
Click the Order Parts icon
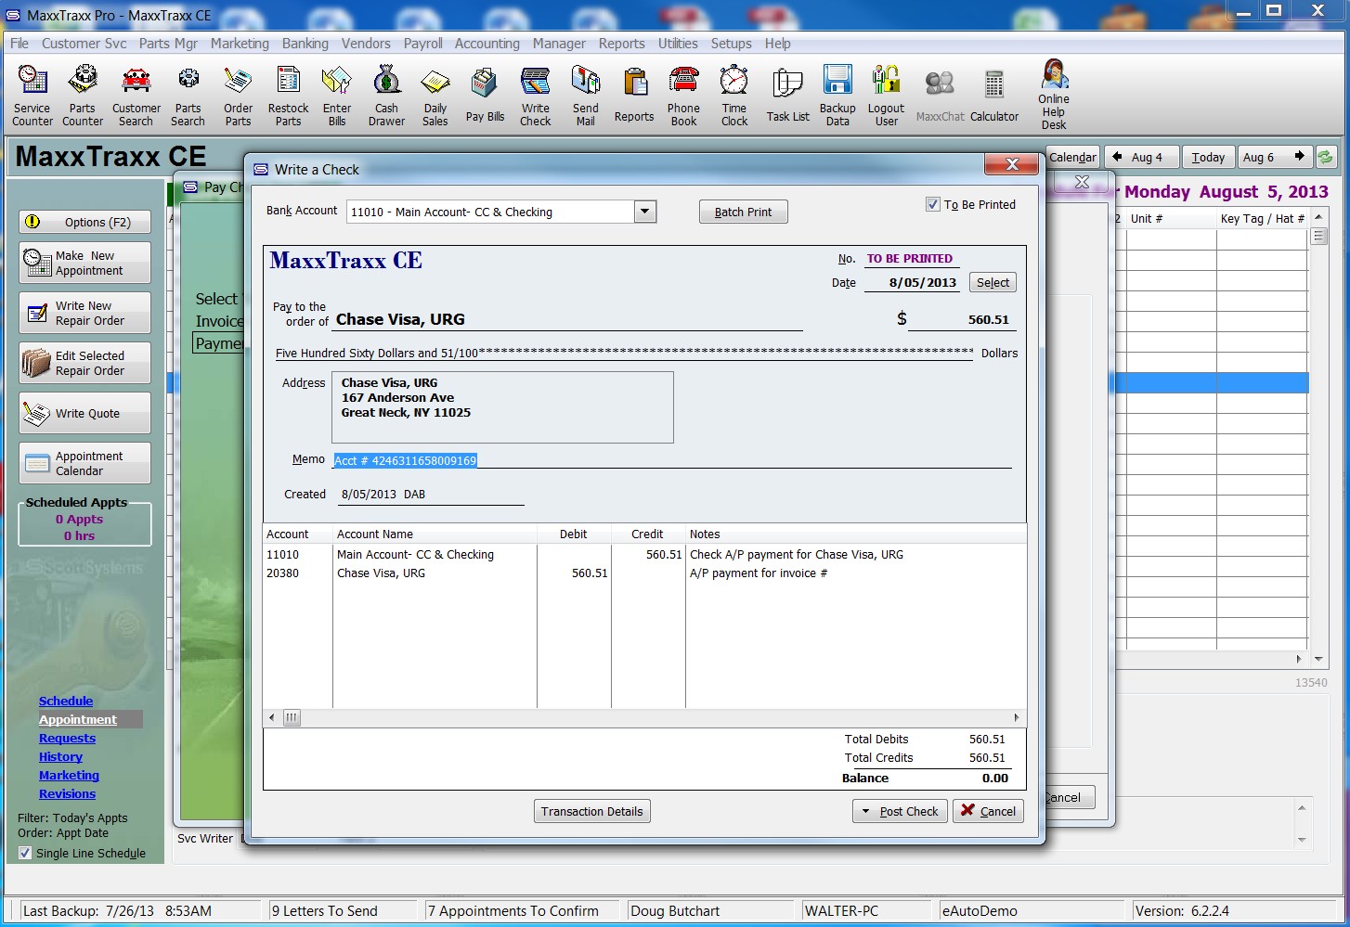point(238,96)
